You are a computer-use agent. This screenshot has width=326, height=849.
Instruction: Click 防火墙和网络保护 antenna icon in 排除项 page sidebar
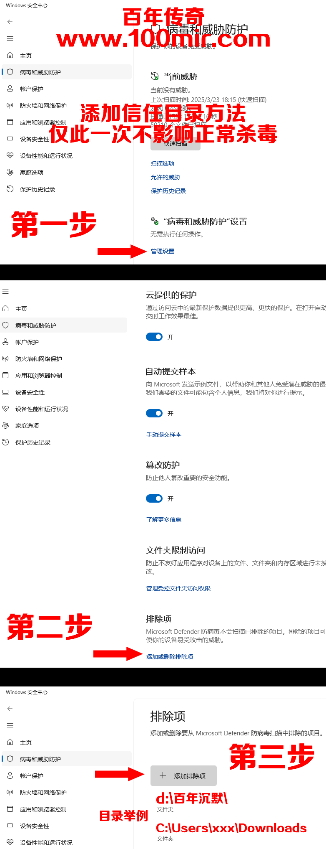click(x=10, y=792)
